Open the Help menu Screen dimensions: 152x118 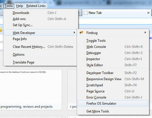tap(19, 6)
